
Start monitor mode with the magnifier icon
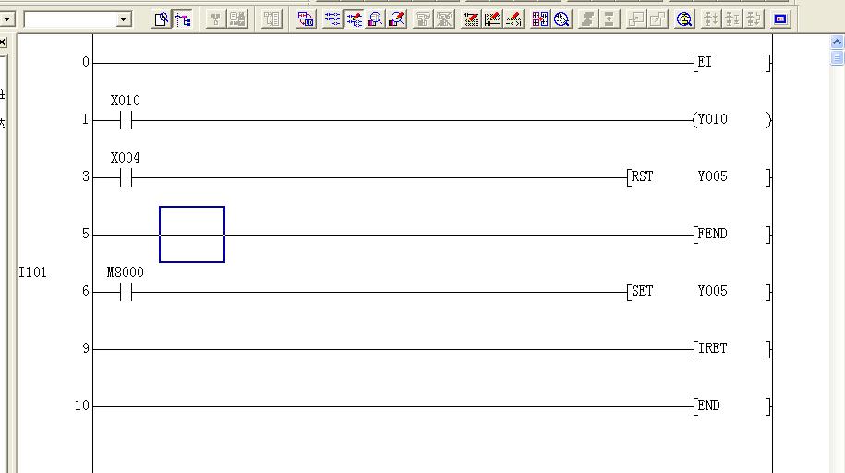pos(375,18)
